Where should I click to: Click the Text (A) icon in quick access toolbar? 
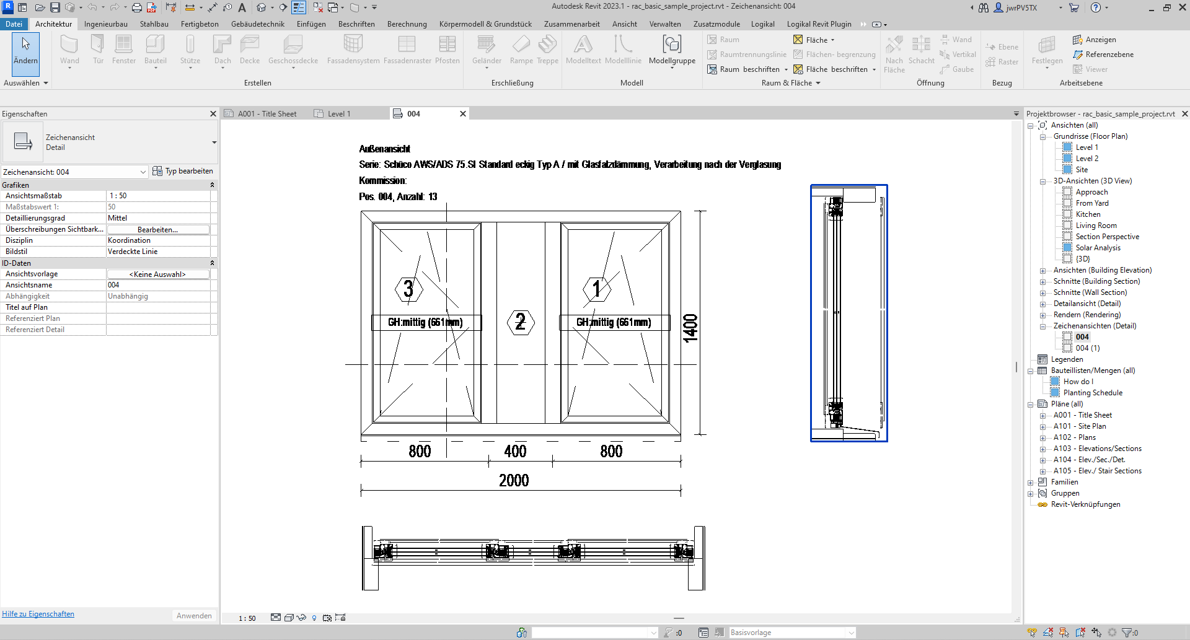point(242,7)
